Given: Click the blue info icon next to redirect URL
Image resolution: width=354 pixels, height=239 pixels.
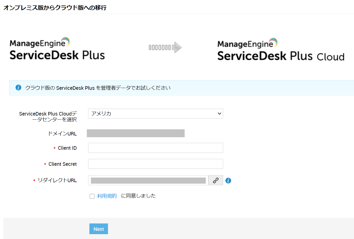Looking at the screenshot, I should click(x=228, y=181).
